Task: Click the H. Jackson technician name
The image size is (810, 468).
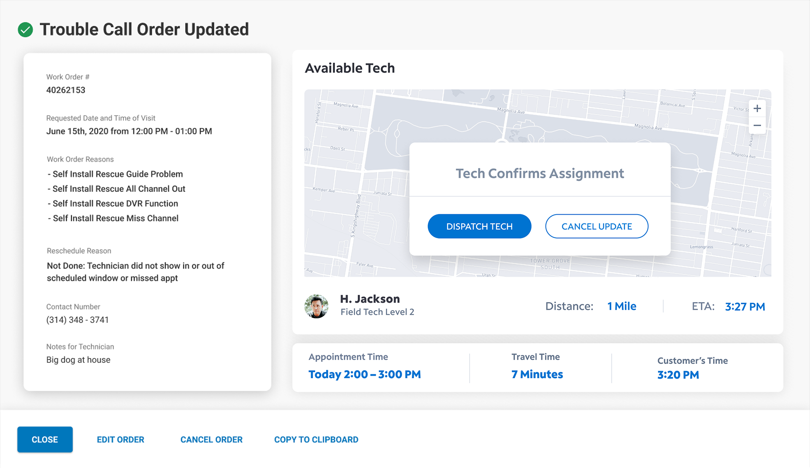Action: [x=370, y=299]
